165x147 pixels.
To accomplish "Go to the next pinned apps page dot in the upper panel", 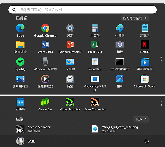I will click(x=161, y=60).
